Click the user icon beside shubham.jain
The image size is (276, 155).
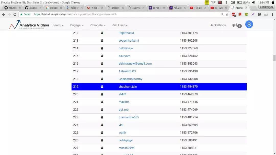coord(102,87)
